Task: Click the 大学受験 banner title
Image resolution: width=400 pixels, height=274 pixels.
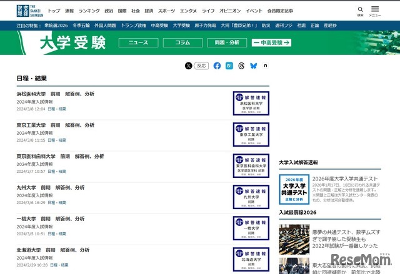Action: point(73,42)
